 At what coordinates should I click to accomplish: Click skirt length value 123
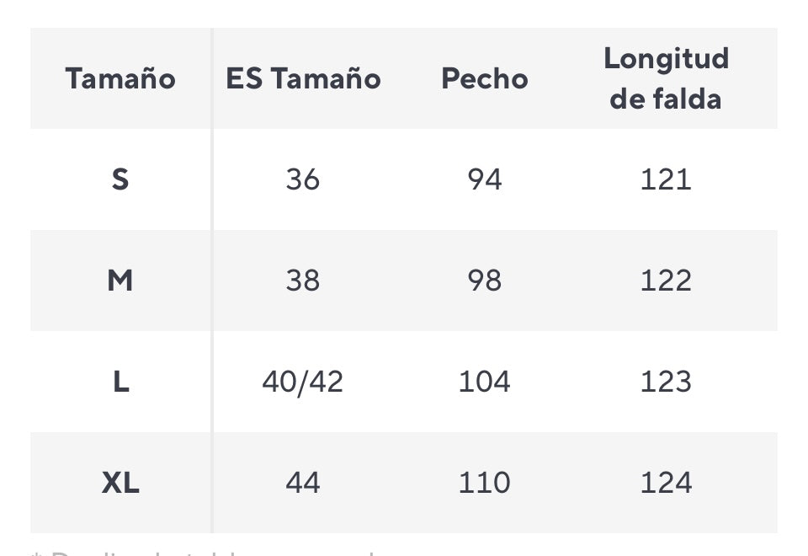(x=666, y=382)
